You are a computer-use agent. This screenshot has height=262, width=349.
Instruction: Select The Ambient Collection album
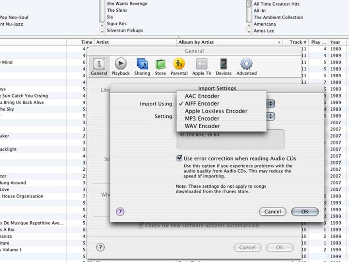click(278, 17)
